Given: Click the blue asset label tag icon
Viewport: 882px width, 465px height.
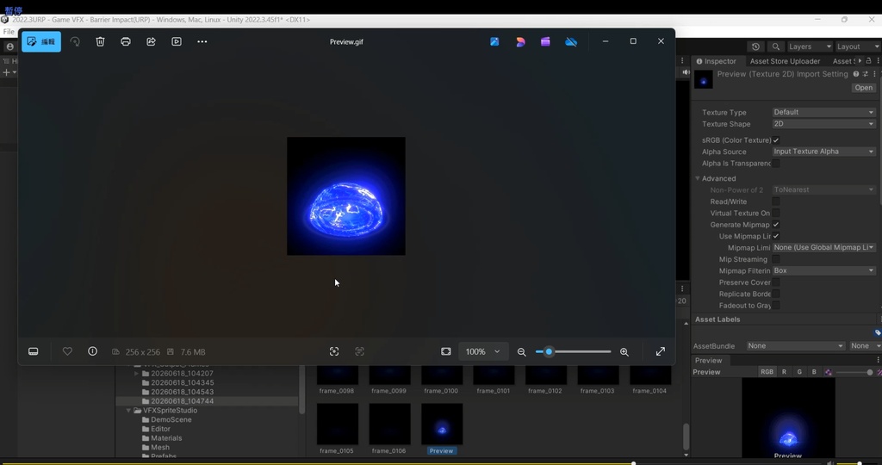Looking at the screenshot, I should click(878, 332).
